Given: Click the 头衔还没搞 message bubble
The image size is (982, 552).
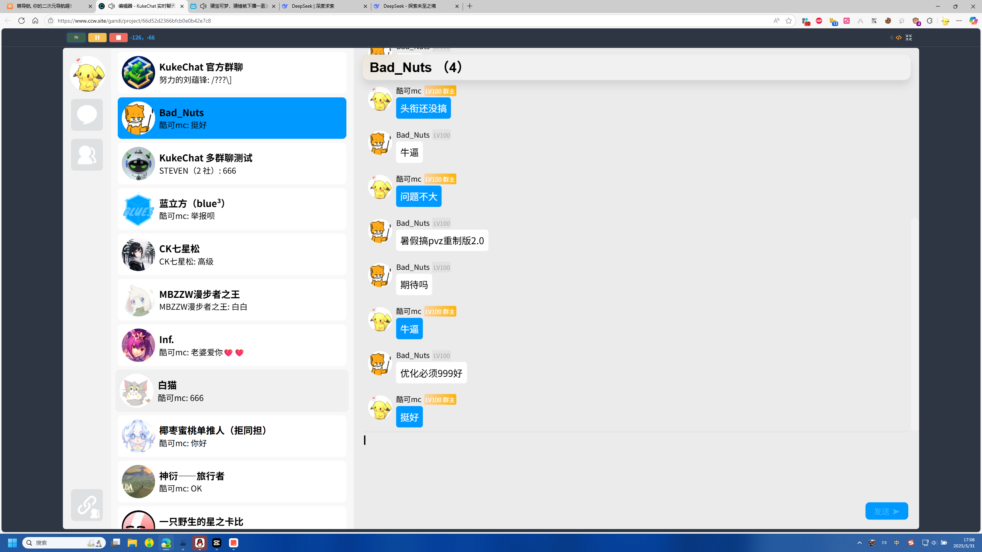Looking at the screenshot, I should 423,108.
